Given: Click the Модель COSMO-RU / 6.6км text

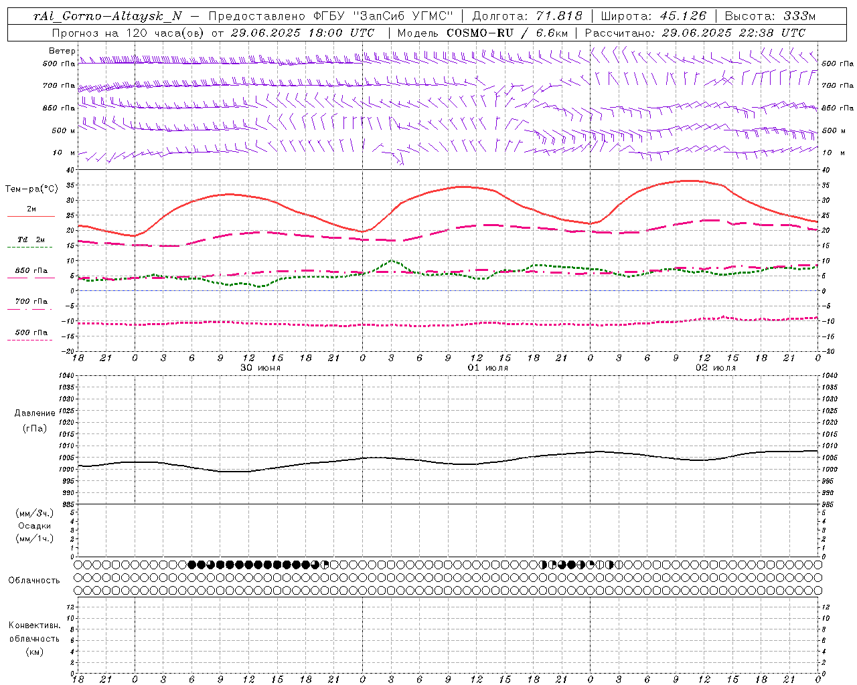Looking at the screenshot, I should tap(483, 33).
